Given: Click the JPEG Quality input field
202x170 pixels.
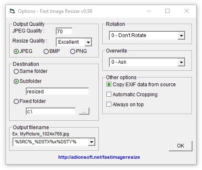Looking at the screenshot, I should 64,31.
